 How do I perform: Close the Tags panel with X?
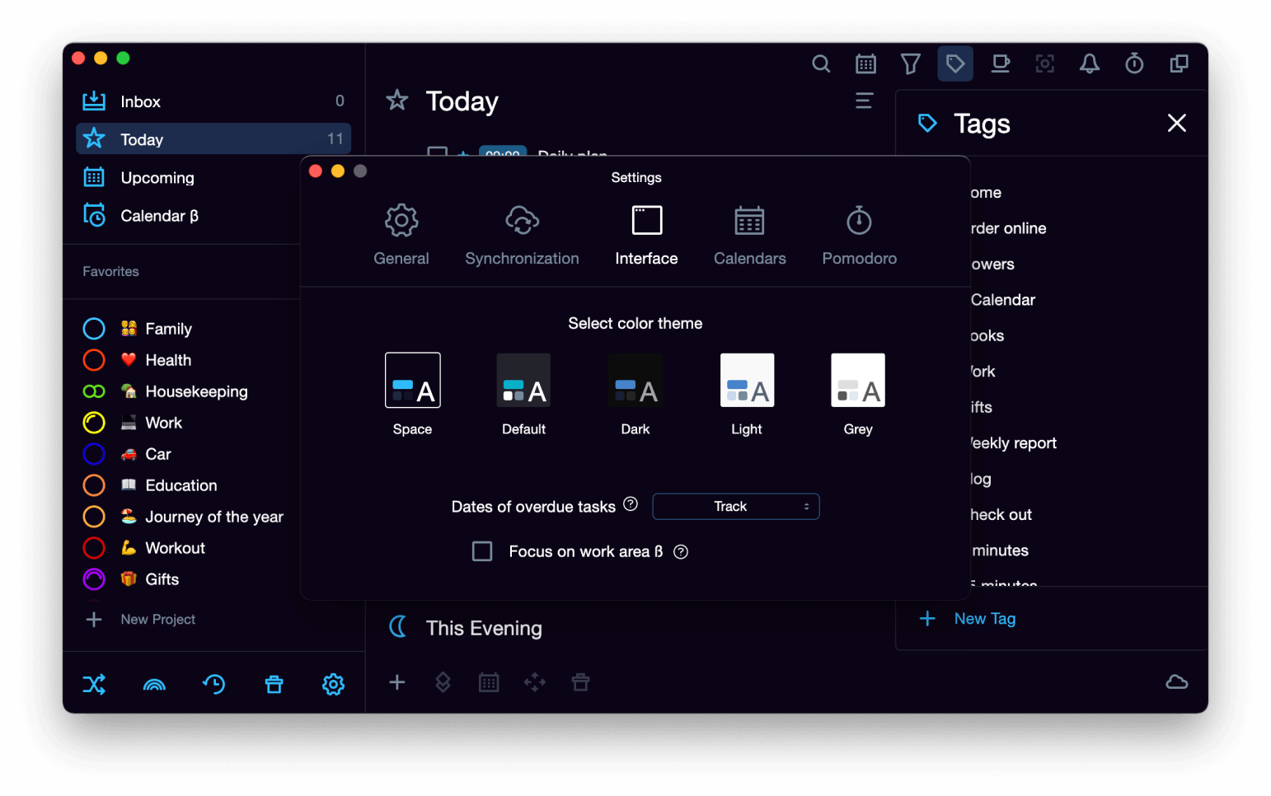[x=1176, y=123]
